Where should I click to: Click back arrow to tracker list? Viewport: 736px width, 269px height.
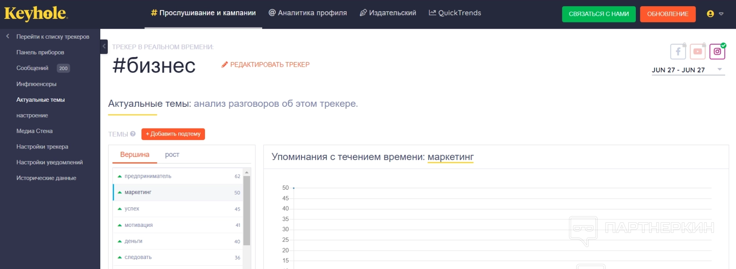8,37
